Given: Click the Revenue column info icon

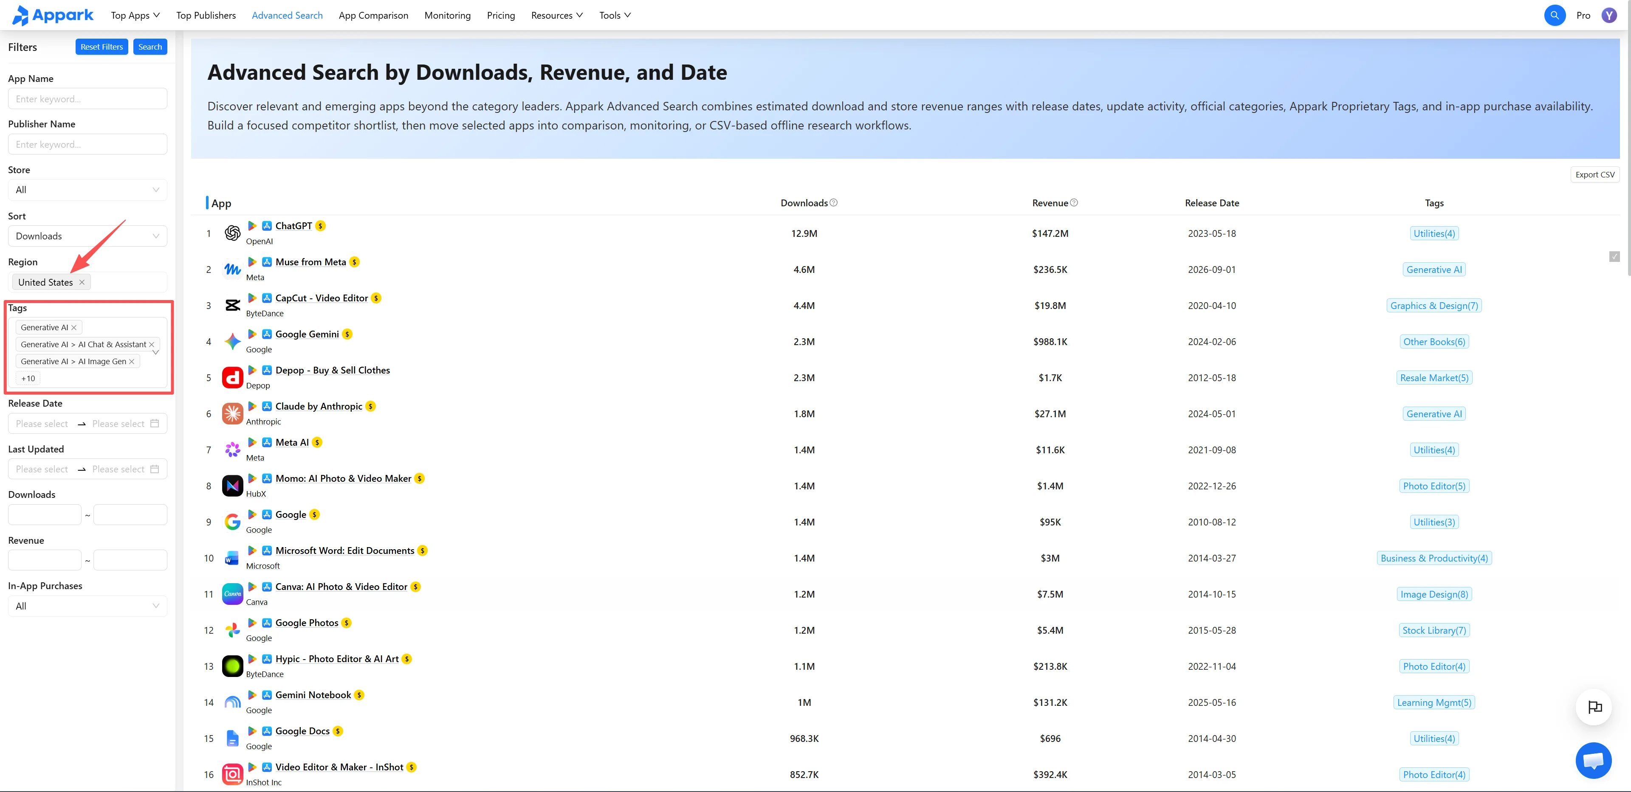Looking at the screenshot, I should click(x=1074, y=202).
